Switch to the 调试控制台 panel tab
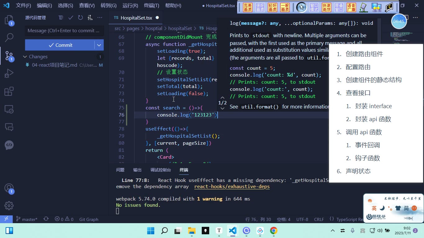 pos(160,170)
